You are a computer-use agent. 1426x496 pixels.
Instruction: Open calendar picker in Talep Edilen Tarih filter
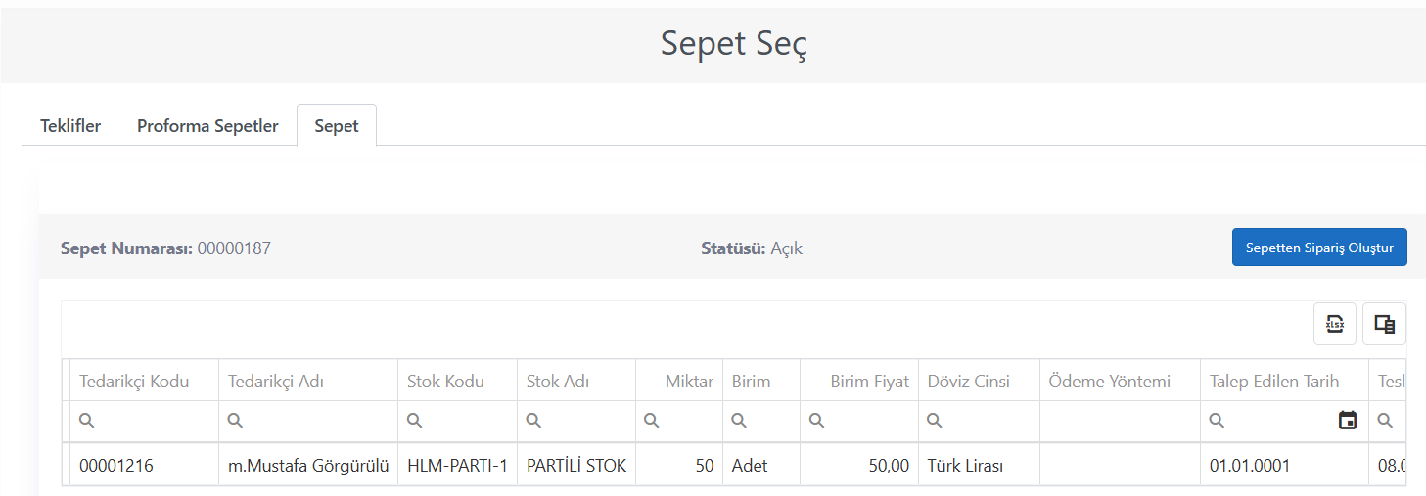click(x=1348, y=421)
